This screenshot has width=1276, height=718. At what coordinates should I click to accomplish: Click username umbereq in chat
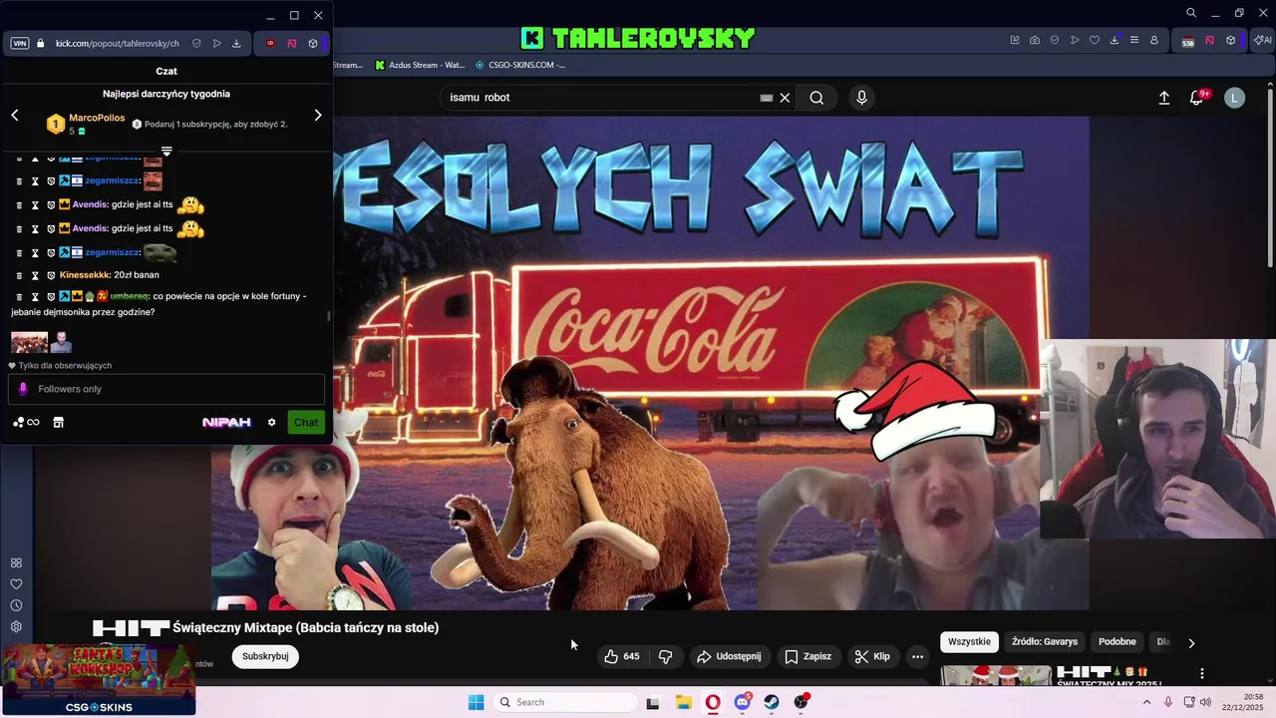[x=129, y=296]
